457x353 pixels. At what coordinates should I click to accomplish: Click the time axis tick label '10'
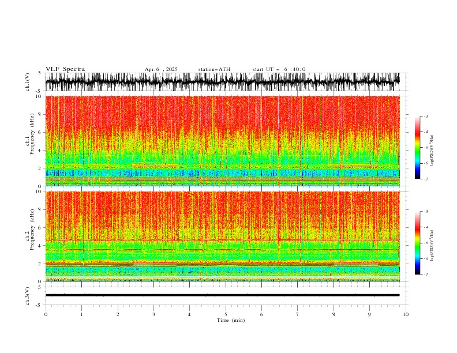click(406, 314)
